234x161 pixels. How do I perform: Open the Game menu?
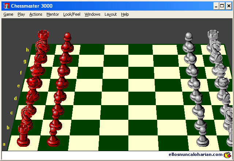(x=8, y=15)
